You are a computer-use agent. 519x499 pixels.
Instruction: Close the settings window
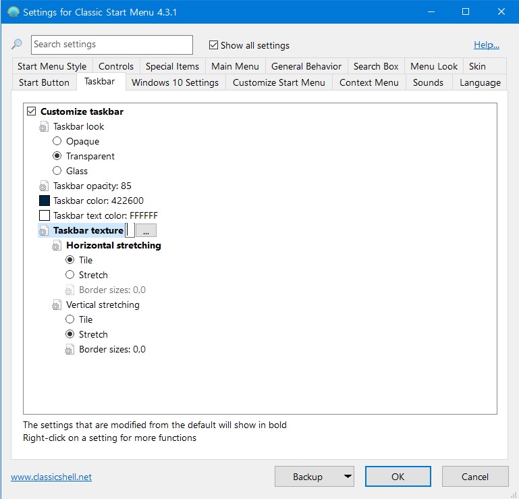tap(501, 12)
